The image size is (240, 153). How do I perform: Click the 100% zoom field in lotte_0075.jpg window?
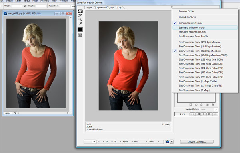click(8, 113)
